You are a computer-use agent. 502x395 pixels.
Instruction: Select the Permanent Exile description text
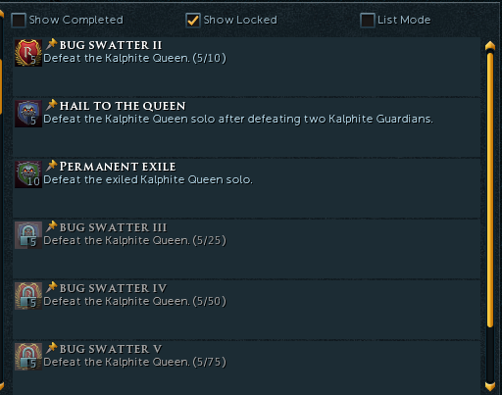(148, 179)
